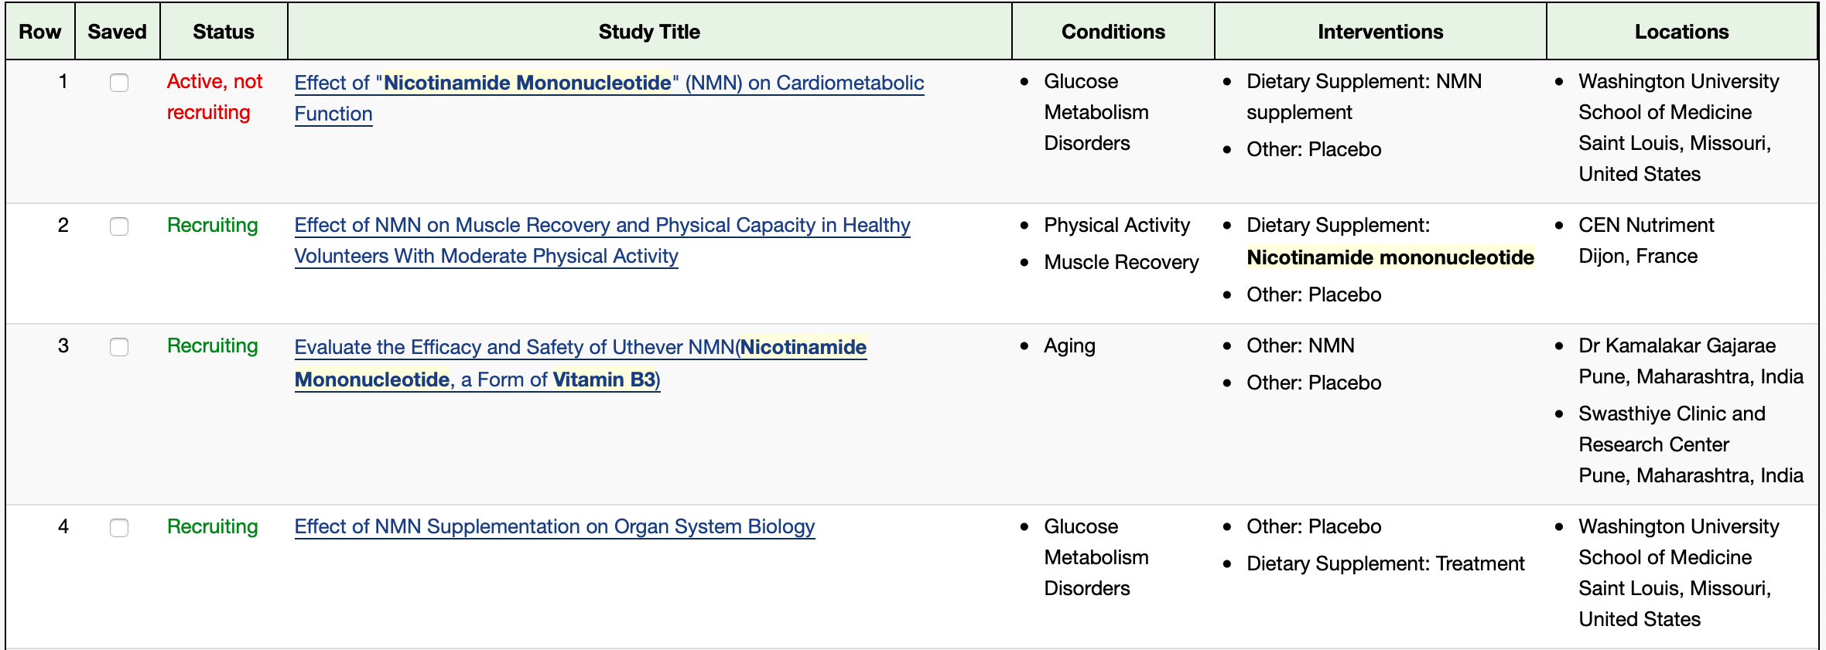Click the Conditions column header
This screenshot has height=650, width=1826.
(x=1113, y=32)
